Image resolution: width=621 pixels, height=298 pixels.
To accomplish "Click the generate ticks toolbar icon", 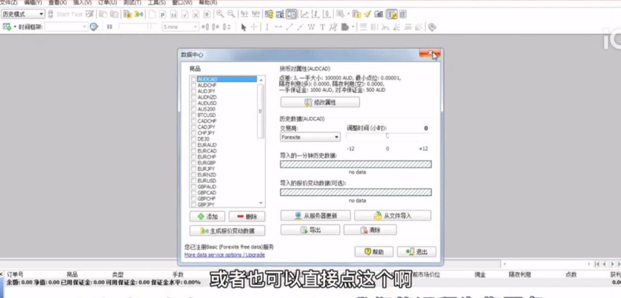I will [x=139, y=15].
